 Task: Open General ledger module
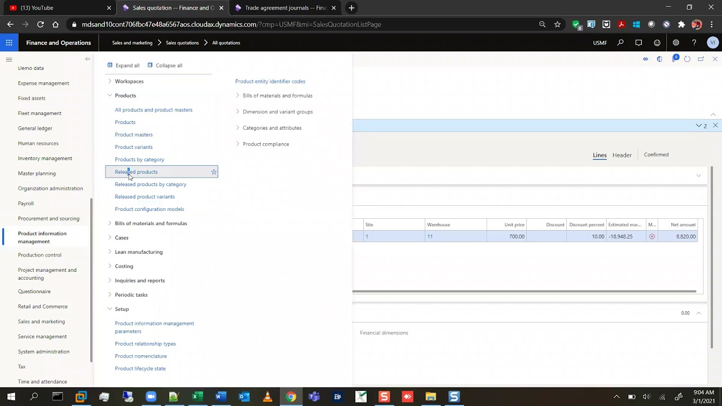point(35,128)
